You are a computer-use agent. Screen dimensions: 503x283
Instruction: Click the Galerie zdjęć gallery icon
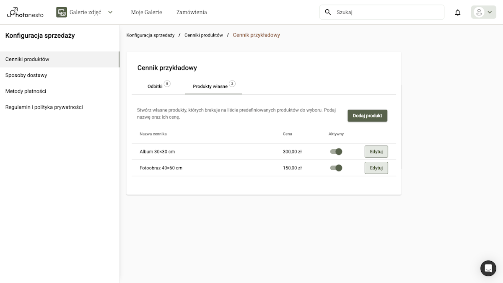(62, 12)
